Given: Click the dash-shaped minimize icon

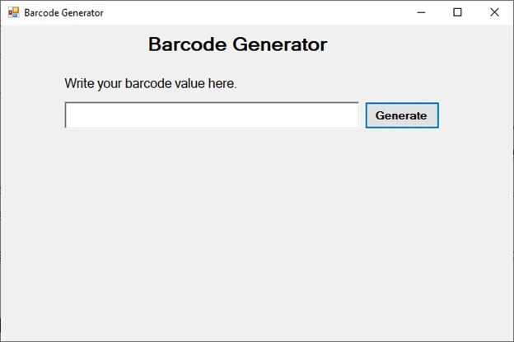Looking at the screenshot, I should (422, 12).
